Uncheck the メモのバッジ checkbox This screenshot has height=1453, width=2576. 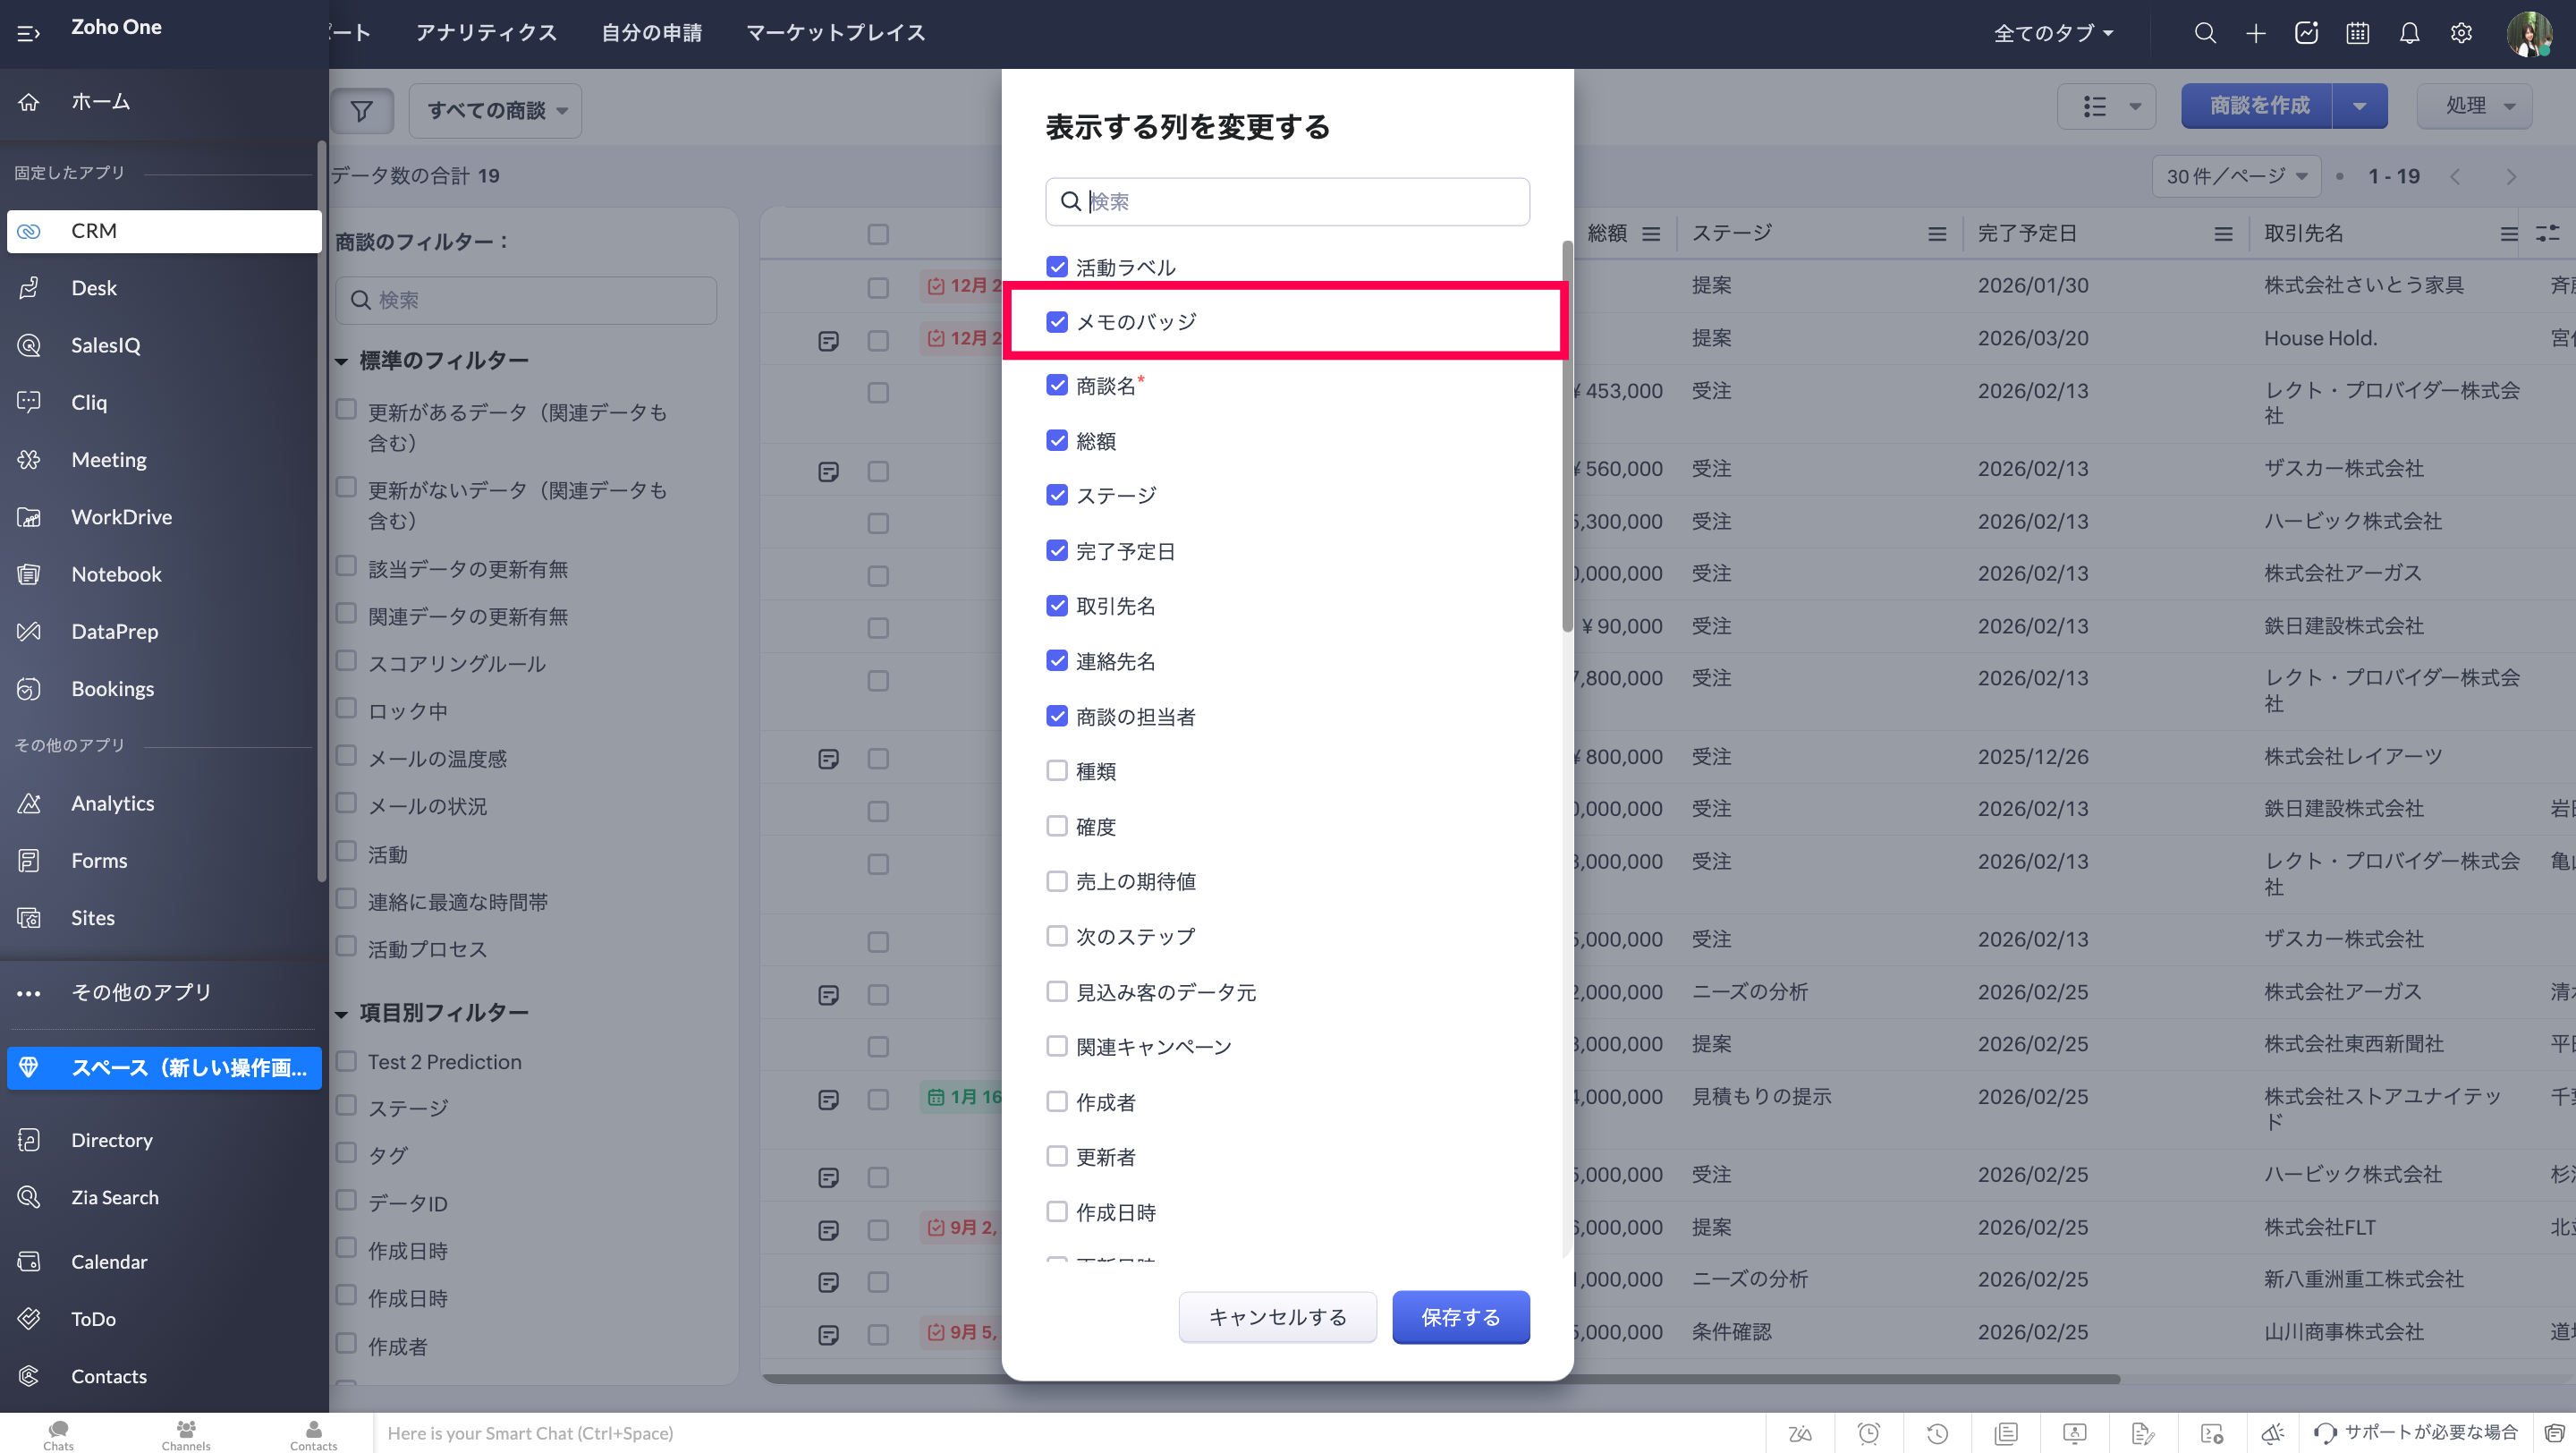pyautogui.click(x=1057, y=322)
